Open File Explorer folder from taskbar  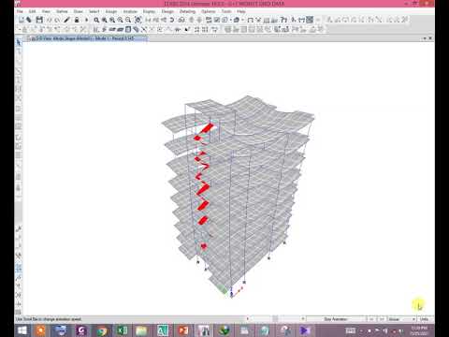141,330
